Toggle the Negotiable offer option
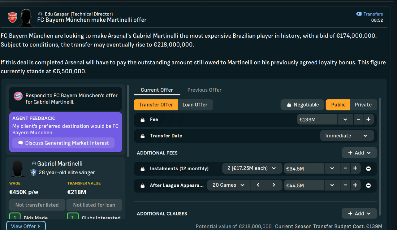The height and width of the screenshot is (230, 397). point(302,105)
